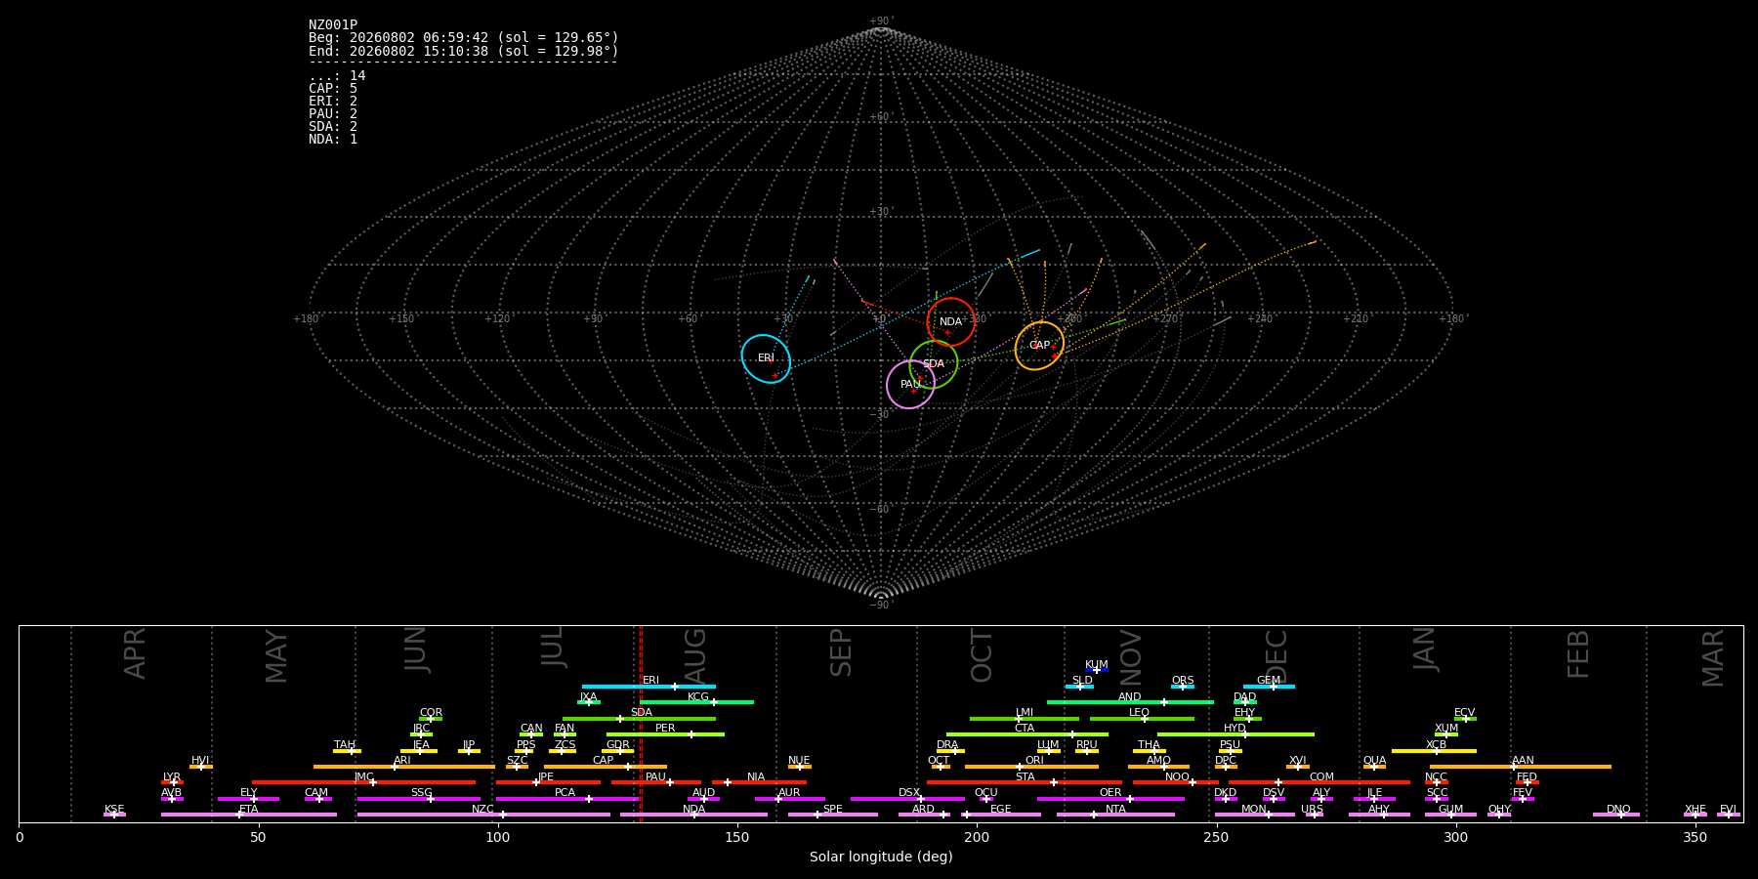Screen dimensions: 1758x879
Task: Click the KUM shower label in timeline
Action: [x=1097, y=665]
